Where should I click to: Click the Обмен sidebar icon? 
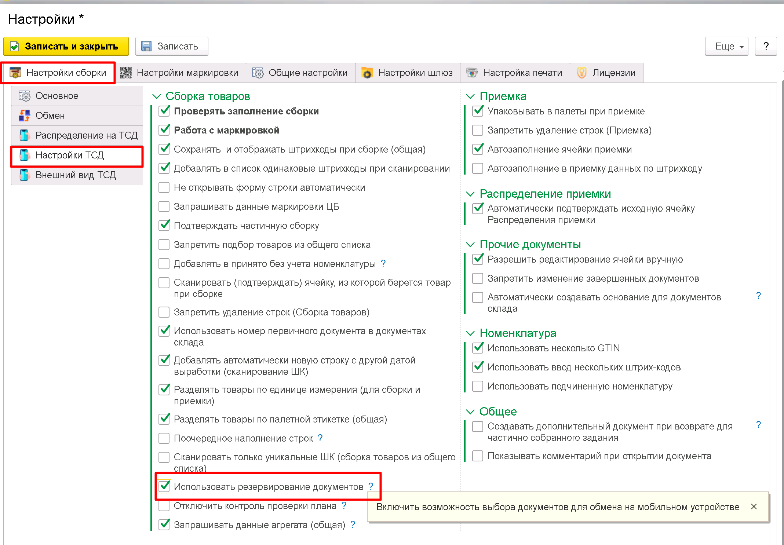[24, 116]
